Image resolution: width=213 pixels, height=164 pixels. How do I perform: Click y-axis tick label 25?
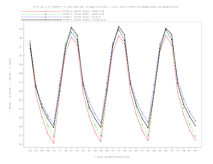21,100
